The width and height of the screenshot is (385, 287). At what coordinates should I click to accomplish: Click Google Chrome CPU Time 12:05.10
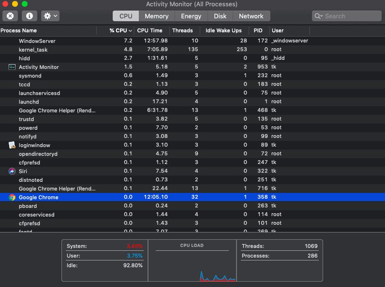pyautogui.click(x=156, y=197)
